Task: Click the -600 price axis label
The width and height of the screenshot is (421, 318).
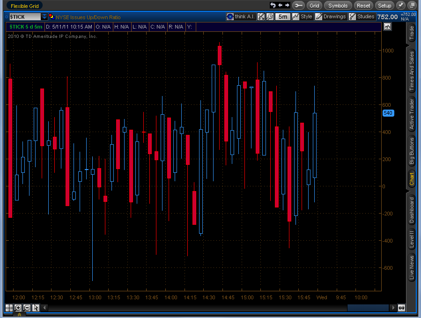Action: pyautogui.click(x=387, y=268)
